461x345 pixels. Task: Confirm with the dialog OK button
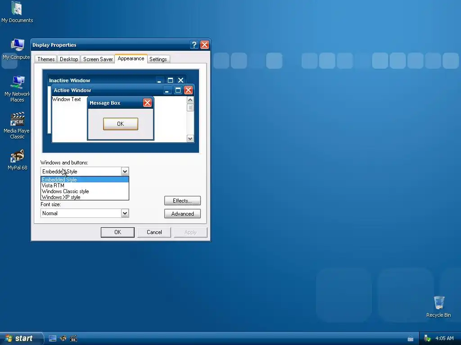tap(118, 232)
